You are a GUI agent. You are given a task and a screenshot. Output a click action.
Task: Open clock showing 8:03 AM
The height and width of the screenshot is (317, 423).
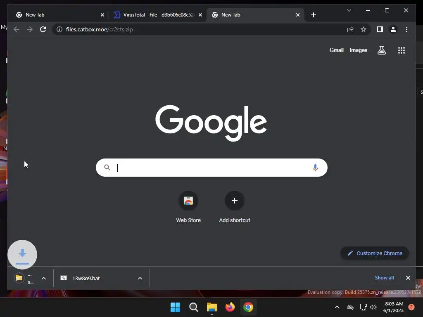tap(393, 307)
